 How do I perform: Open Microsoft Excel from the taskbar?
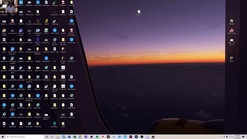pos(74,137)
